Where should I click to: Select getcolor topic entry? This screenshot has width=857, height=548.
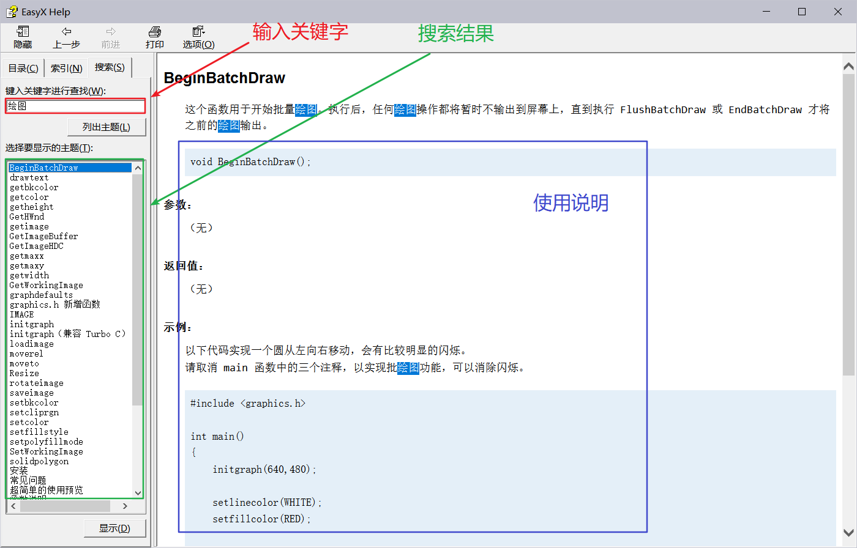pyautogui.click(x=29, y=197)
